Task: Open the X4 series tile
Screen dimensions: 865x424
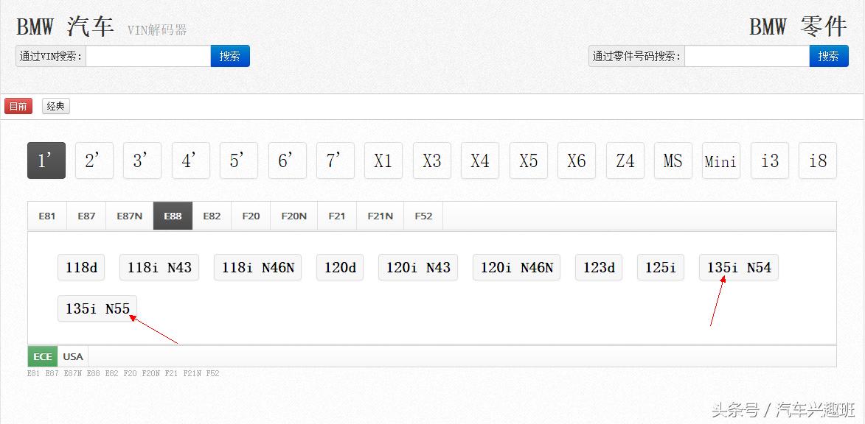Action: click(480, 160)
